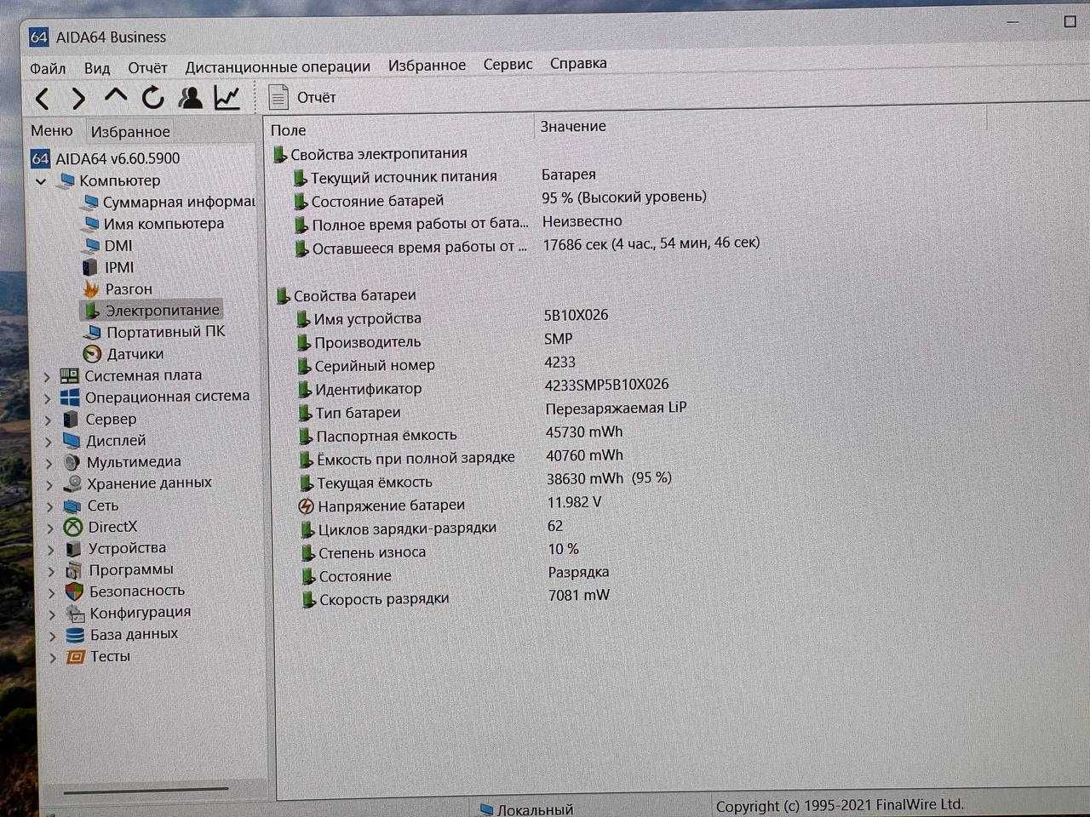1090x817 pixels.
Task: Click the База данных icon
Action: [x=75, y=635]
